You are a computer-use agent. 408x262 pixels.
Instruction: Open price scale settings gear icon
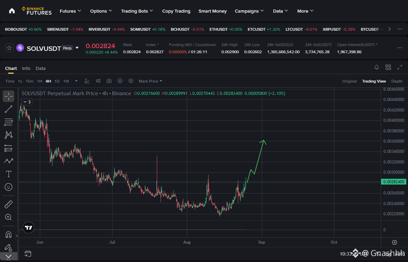(x=394, y=242)
